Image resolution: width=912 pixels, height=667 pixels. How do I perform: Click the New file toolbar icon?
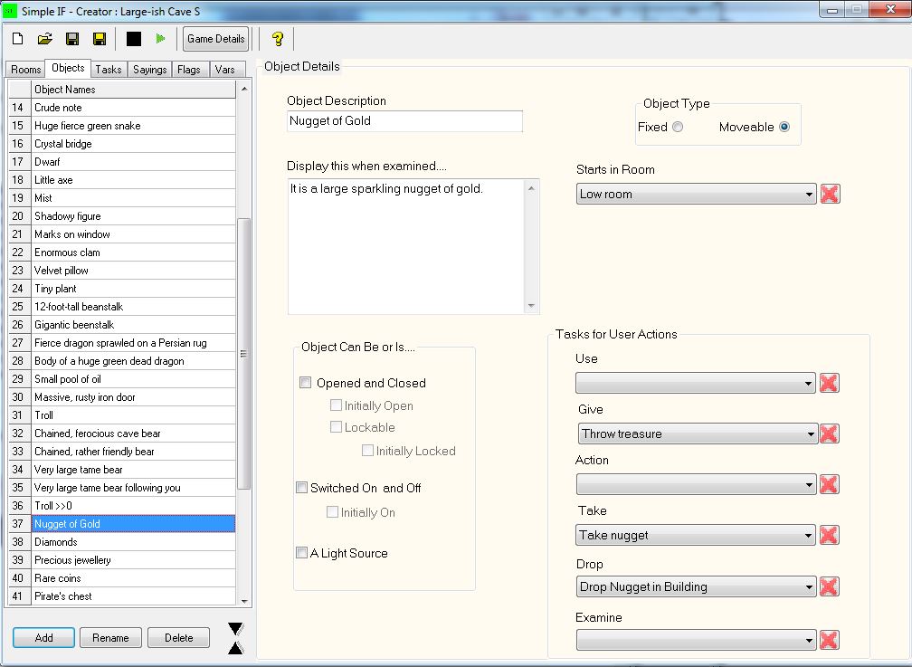18,39
